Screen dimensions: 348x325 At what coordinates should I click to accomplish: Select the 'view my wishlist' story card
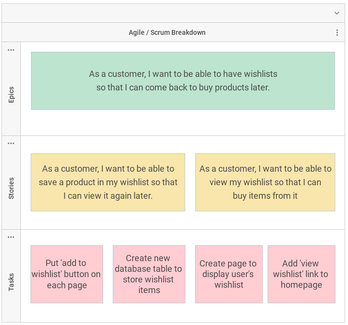(265, 182)
